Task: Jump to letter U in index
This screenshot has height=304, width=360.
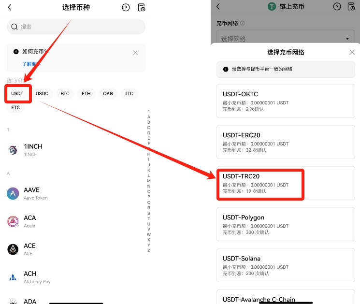Action: point(149,224)
